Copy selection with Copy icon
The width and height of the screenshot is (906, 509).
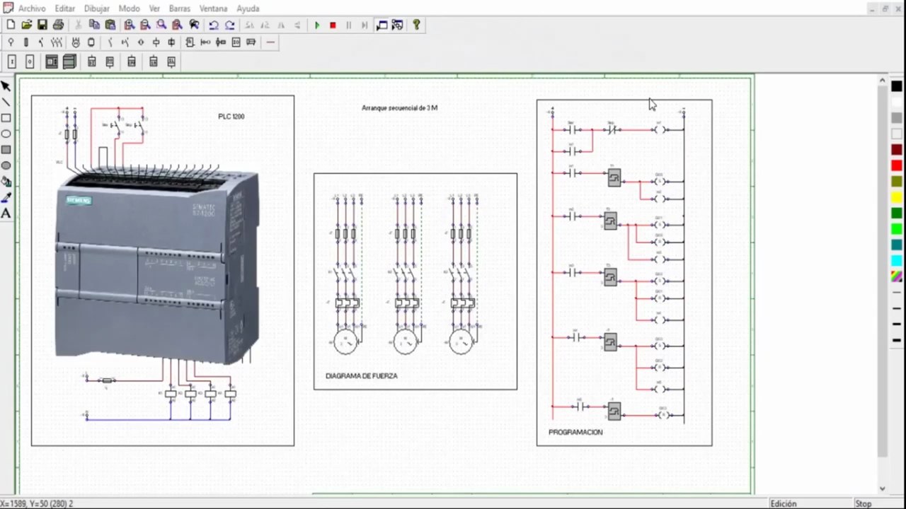pyautogui.click(x=94, y=25)
